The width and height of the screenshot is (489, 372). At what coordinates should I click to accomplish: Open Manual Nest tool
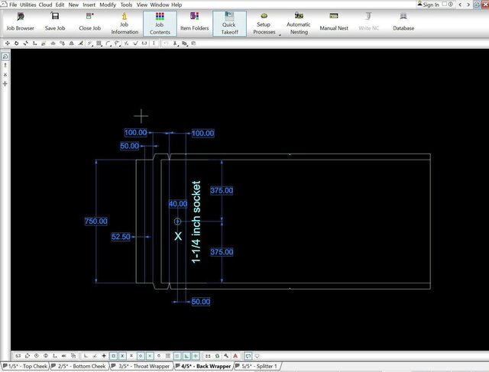(334, 23)
